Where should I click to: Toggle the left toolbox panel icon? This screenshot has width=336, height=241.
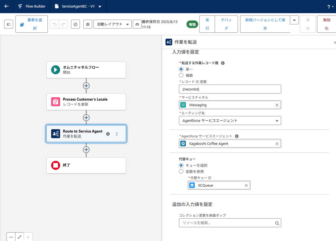[9, 24]
